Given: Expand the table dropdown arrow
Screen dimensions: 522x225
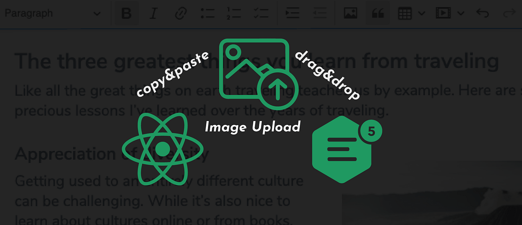Looking at the screenshot, I should [421, 13].
